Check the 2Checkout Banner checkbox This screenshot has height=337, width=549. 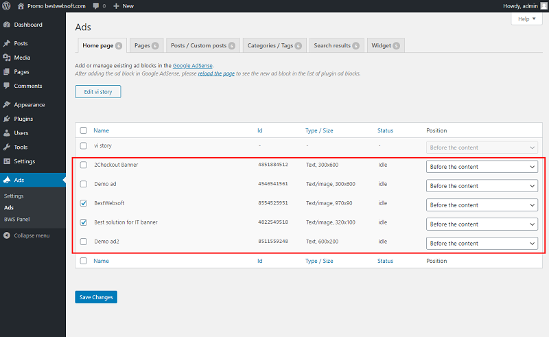point(83,165)
